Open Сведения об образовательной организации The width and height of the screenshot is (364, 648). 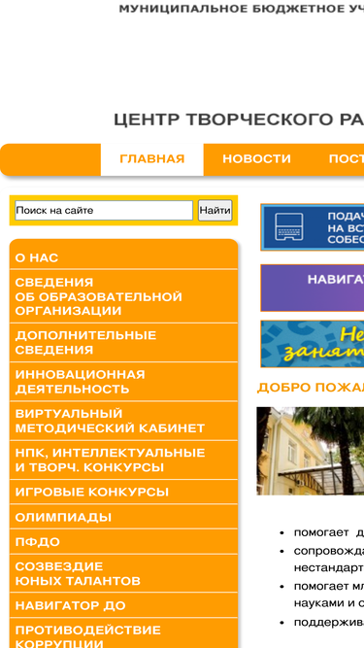click(x=124, y=296)
